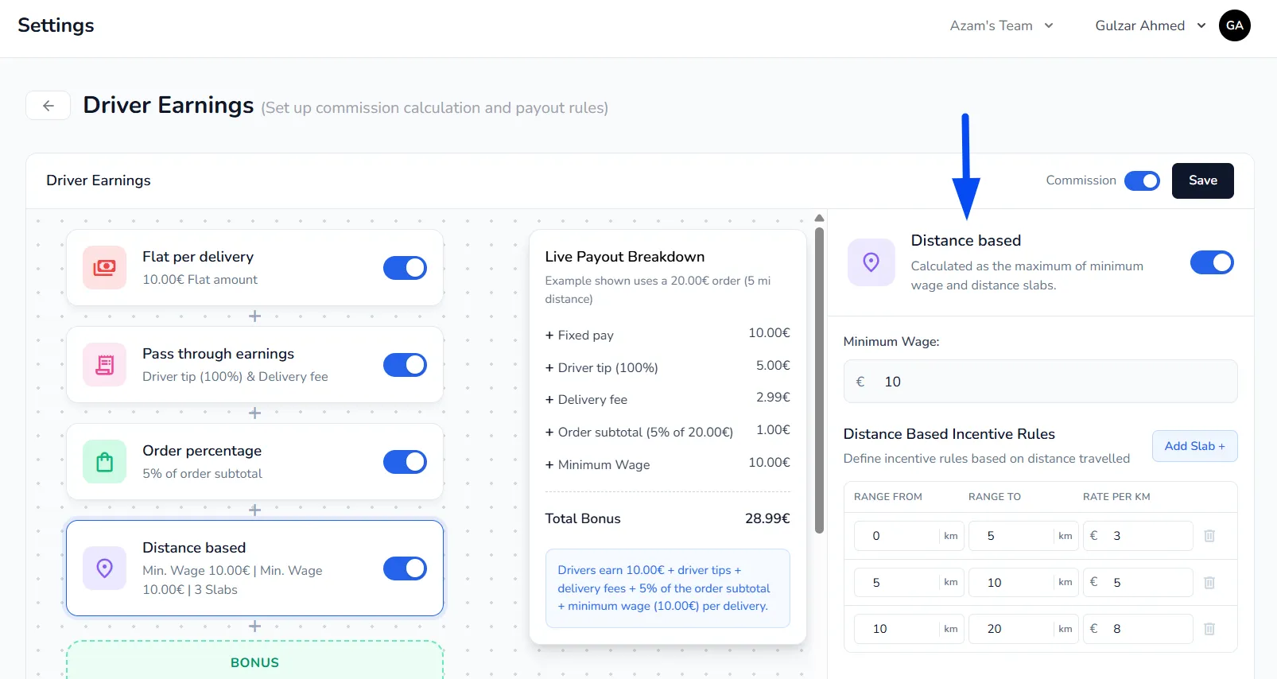Click the vertical scrollbar beside payout breakdown

[x=819, y=380]
